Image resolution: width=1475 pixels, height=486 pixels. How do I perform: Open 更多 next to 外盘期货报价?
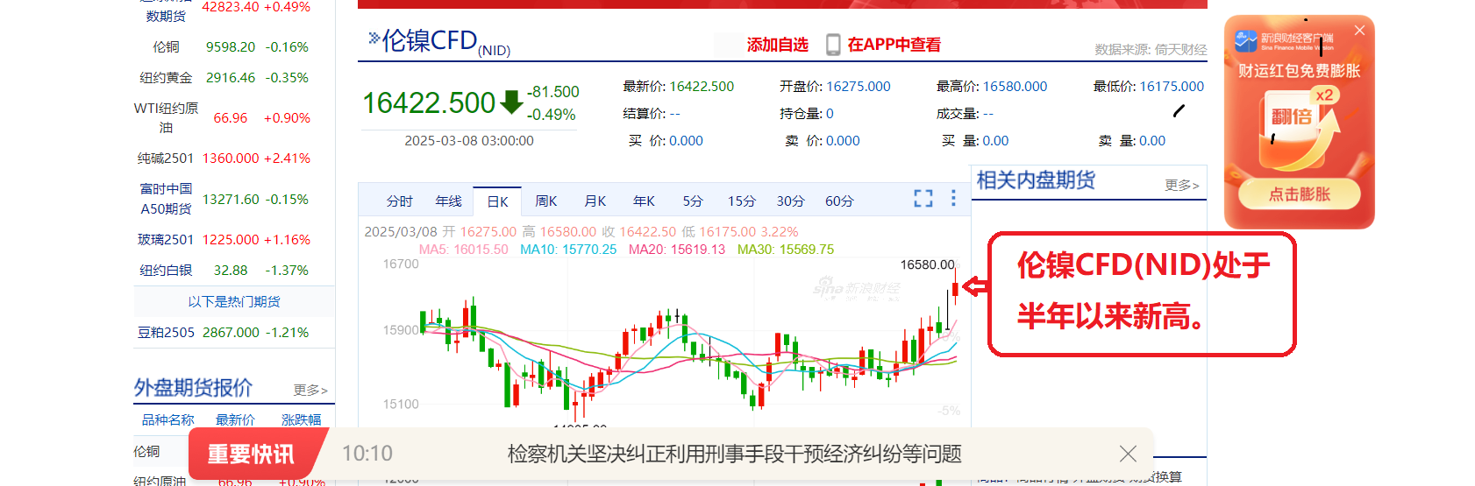tap(310, 391)
